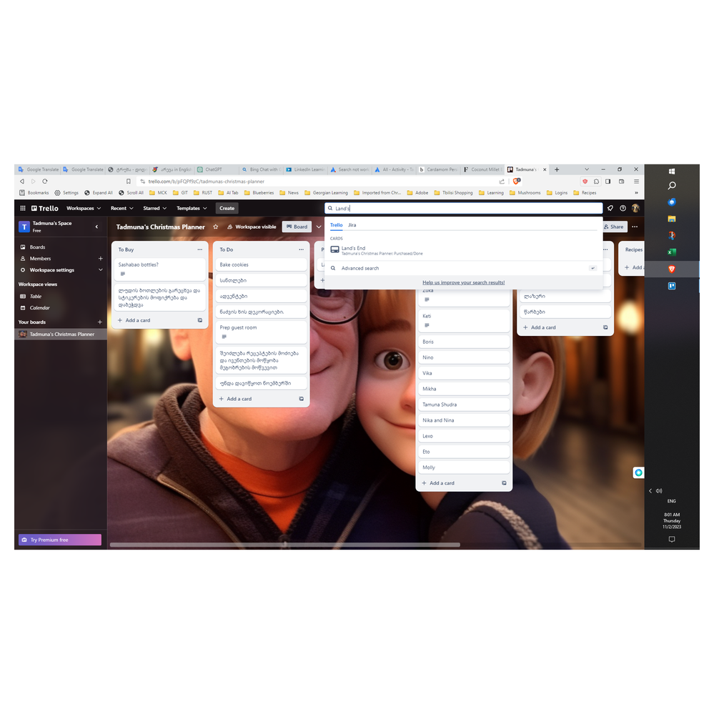Add new board with plus beside Your boards
714x714 pixels.
[x=100, y=322]
